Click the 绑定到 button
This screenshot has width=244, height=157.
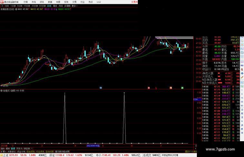click(x=26, y=149)
